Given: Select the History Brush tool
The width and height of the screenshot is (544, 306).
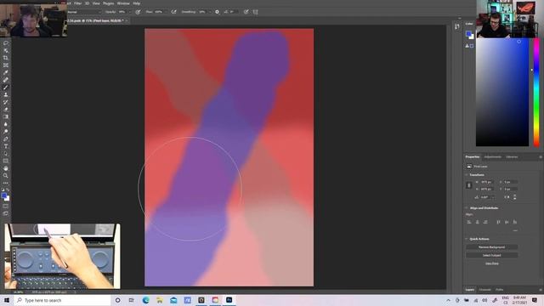Looking at the screenshot, I should (x=6, y=102).
